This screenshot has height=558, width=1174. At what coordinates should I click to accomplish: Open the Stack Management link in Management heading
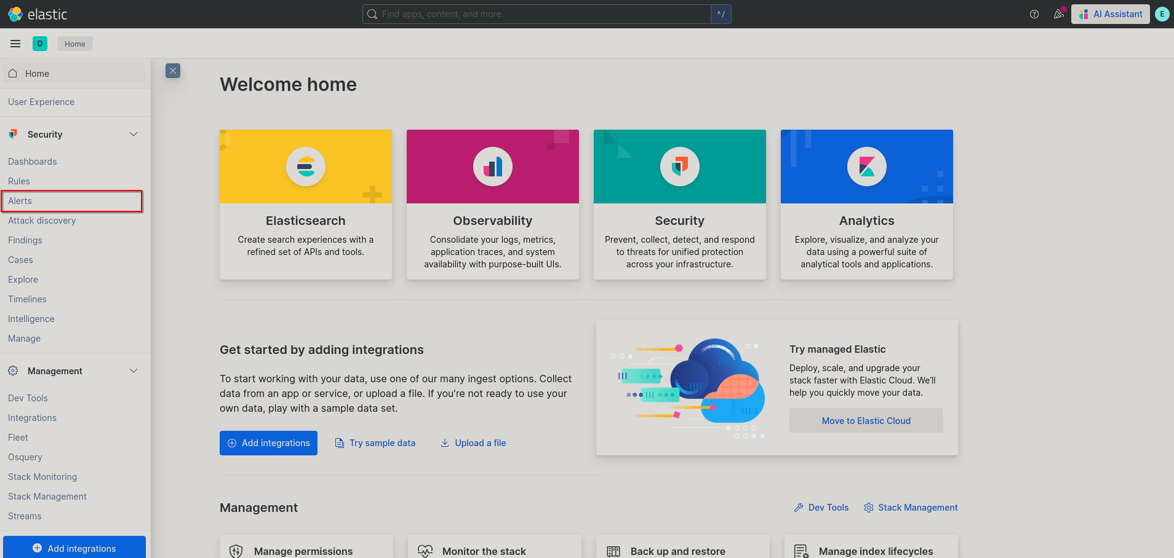coord(911,508)
